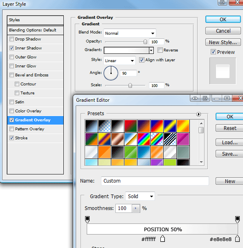Screen dimensions: 243x248
Task: Select Gradient Overlay in styles list
Action: pos(35,120)
